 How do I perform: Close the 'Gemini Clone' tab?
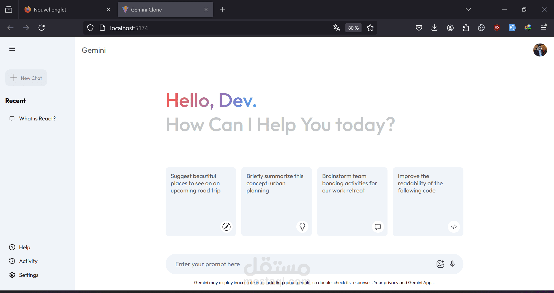(x=206, y=10)
